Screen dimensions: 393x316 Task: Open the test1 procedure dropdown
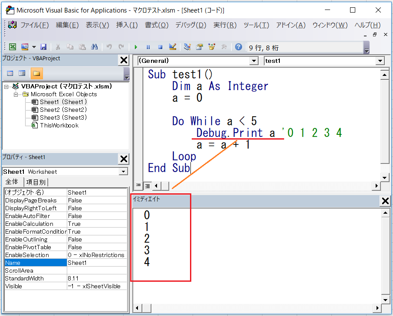[379, 61]
